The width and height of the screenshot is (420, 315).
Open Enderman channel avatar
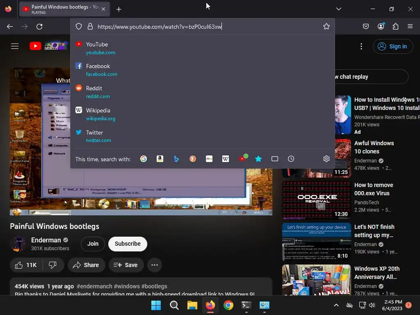click(18, 244)
